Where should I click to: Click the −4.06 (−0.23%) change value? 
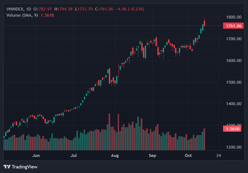[x=130, y=9]
